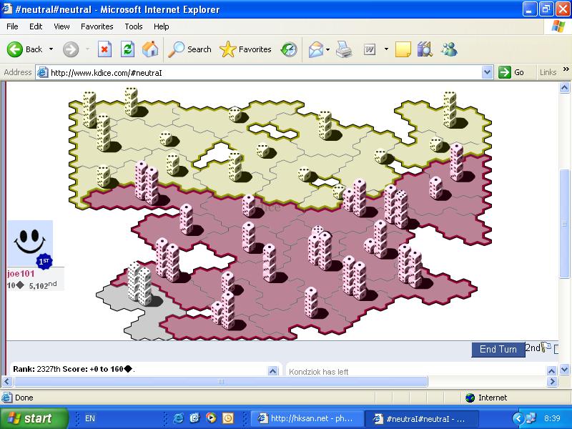Click the Edit with Word toolbar icon
Image resolution: width=572 pixels, height=429 pixels.
click(x=370, y=49)
